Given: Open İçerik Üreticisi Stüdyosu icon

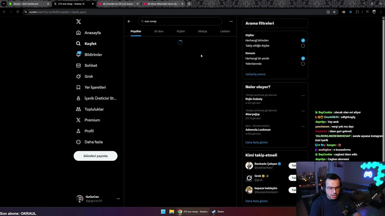Looking at the screenshot, I should click(79, 98).
